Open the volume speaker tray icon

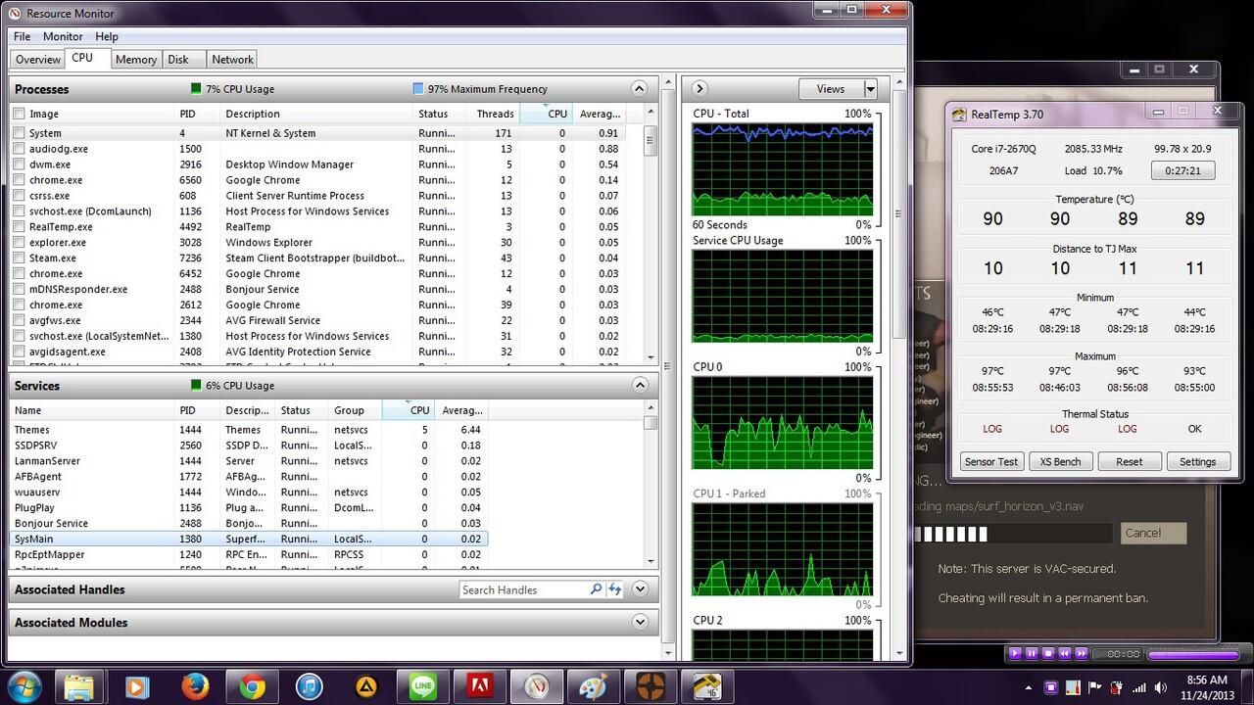click(1160, 686)
